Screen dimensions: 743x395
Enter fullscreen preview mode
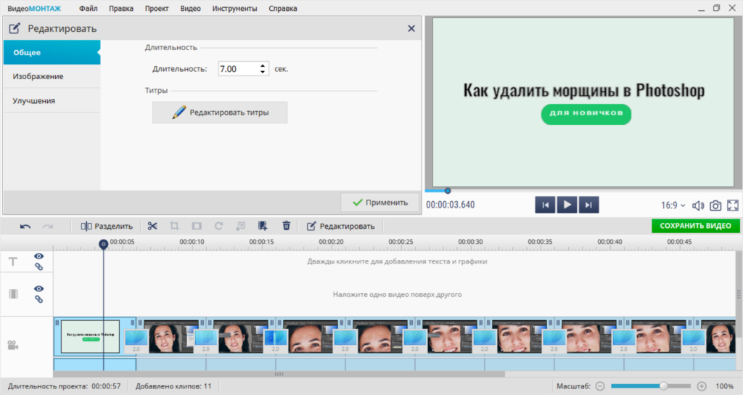click(733, 205)
